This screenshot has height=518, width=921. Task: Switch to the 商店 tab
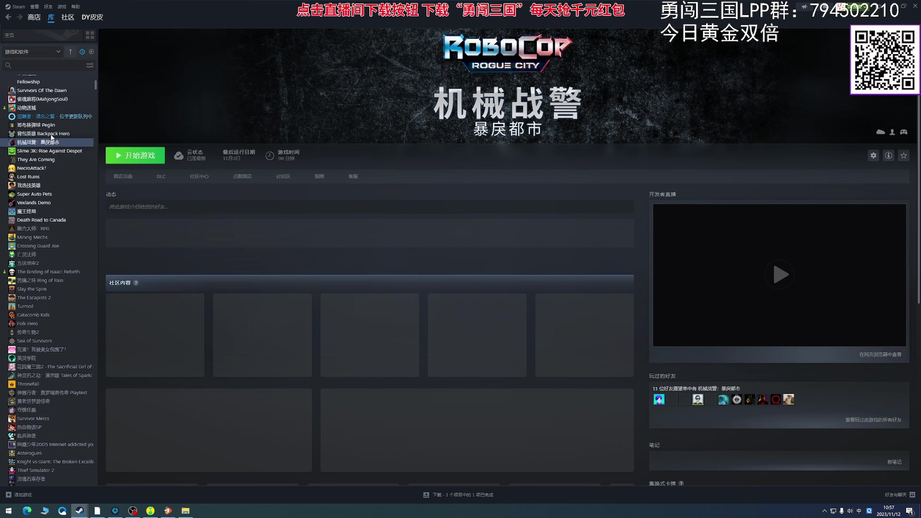pos(34,17)
